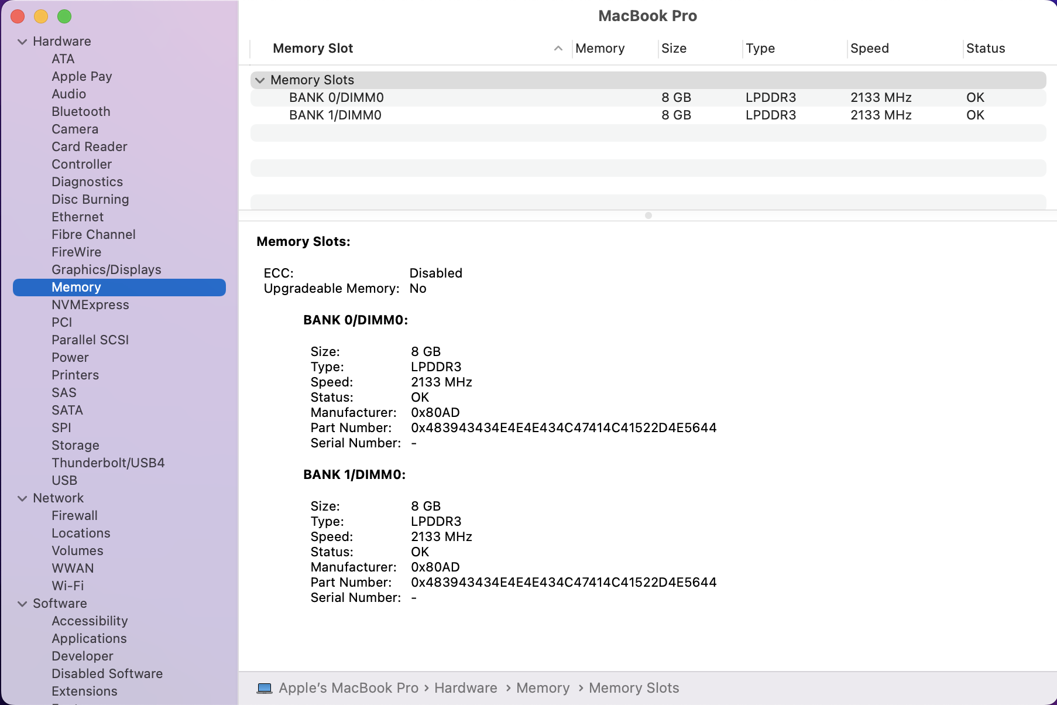
Task: Click Memory in the path bar
Action: 543,688
